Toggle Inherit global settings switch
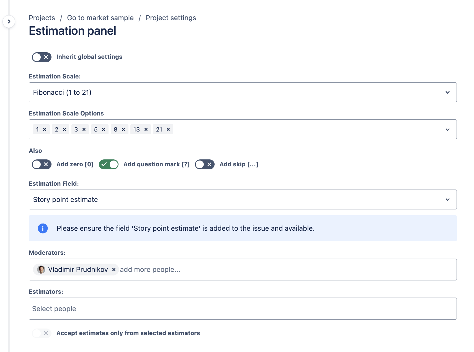Image resolution: width=474 pixels, height=352 pixels. (x=42, y=57)
